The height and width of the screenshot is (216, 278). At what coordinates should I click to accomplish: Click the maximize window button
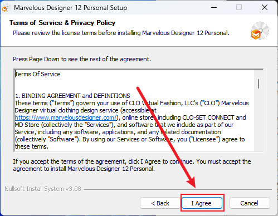point(239,8)
